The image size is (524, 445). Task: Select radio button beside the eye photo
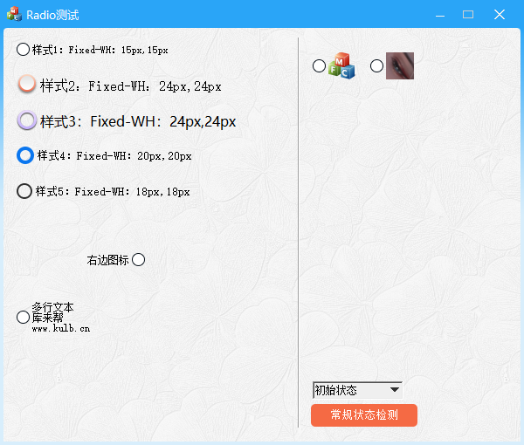(376, 65)
